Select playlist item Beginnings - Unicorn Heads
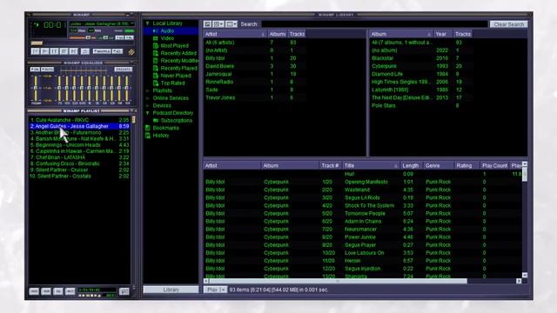The height and width of the screenshot is (313, 557). tap(79, 145)
